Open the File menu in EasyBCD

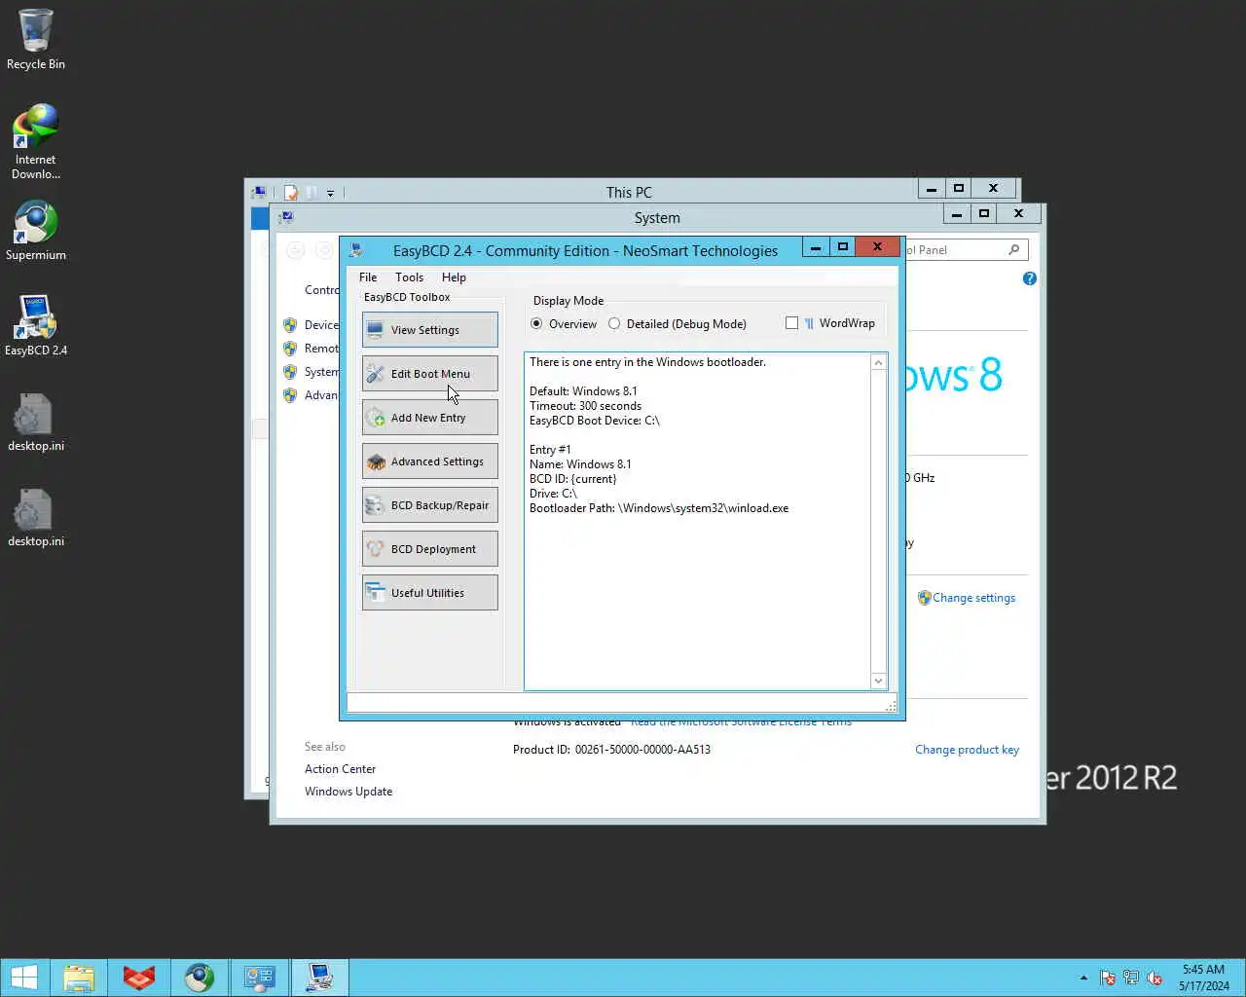368,277
